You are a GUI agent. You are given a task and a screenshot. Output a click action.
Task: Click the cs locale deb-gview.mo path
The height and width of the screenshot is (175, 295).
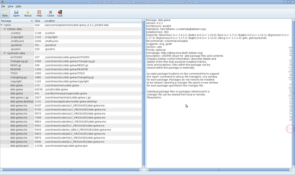click(75, 110)
